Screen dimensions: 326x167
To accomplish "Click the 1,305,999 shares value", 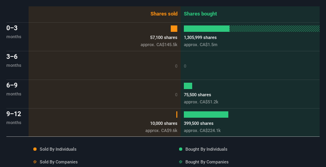I will pyautogui.click(x=200, y=37).
